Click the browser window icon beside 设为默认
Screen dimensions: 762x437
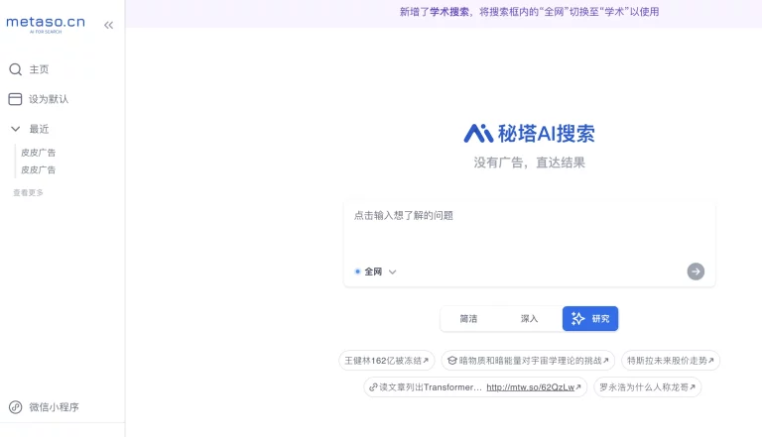pyautogui.click(x=15, y=99)
